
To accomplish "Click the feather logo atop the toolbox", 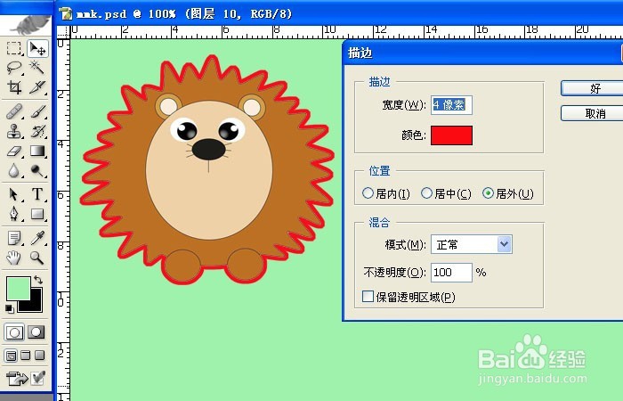I will pyautogui.click(x=26, y=25).
